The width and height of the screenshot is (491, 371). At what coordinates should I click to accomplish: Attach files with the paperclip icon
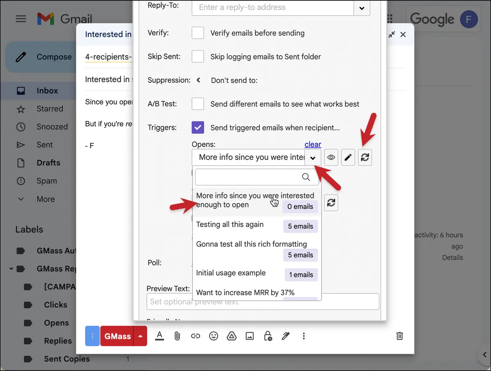(x=177, y=336)
